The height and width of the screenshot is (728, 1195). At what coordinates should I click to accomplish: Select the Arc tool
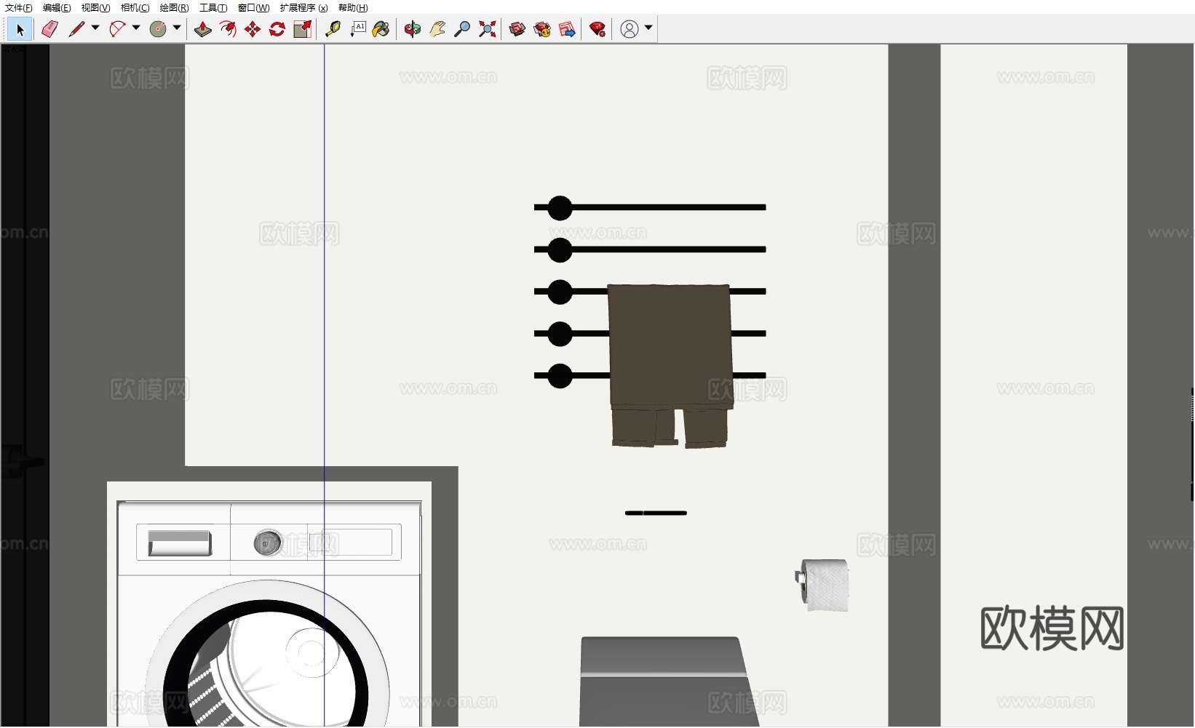click(x=117, y=29)
